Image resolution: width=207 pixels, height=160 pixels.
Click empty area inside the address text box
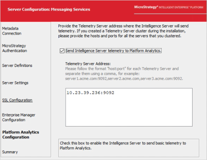pos(129,111)
